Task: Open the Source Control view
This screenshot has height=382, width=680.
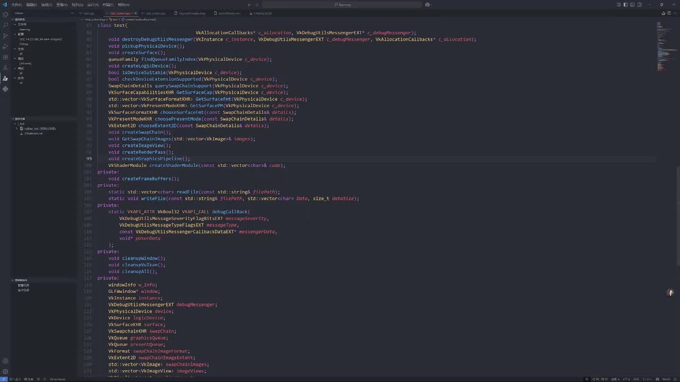Action: 5,36
